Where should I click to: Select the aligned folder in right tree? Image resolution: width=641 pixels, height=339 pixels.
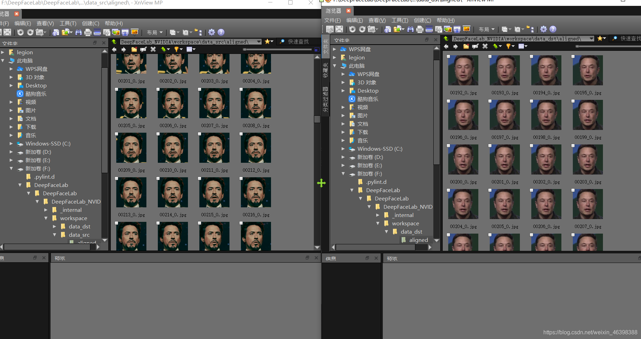[418, 240]
